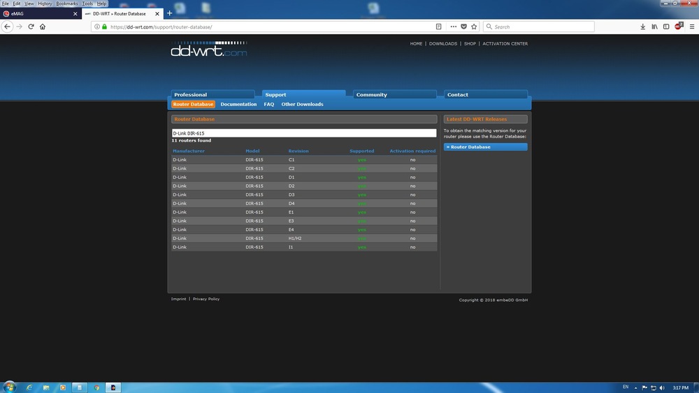Image resolution: width=699 pixels, height=393 pixels.
Task: Click the browser back arrow button
Action: (8, 27)
